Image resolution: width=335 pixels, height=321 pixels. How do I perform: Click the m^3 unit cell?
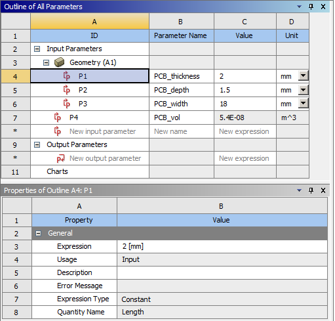point(292,118)
